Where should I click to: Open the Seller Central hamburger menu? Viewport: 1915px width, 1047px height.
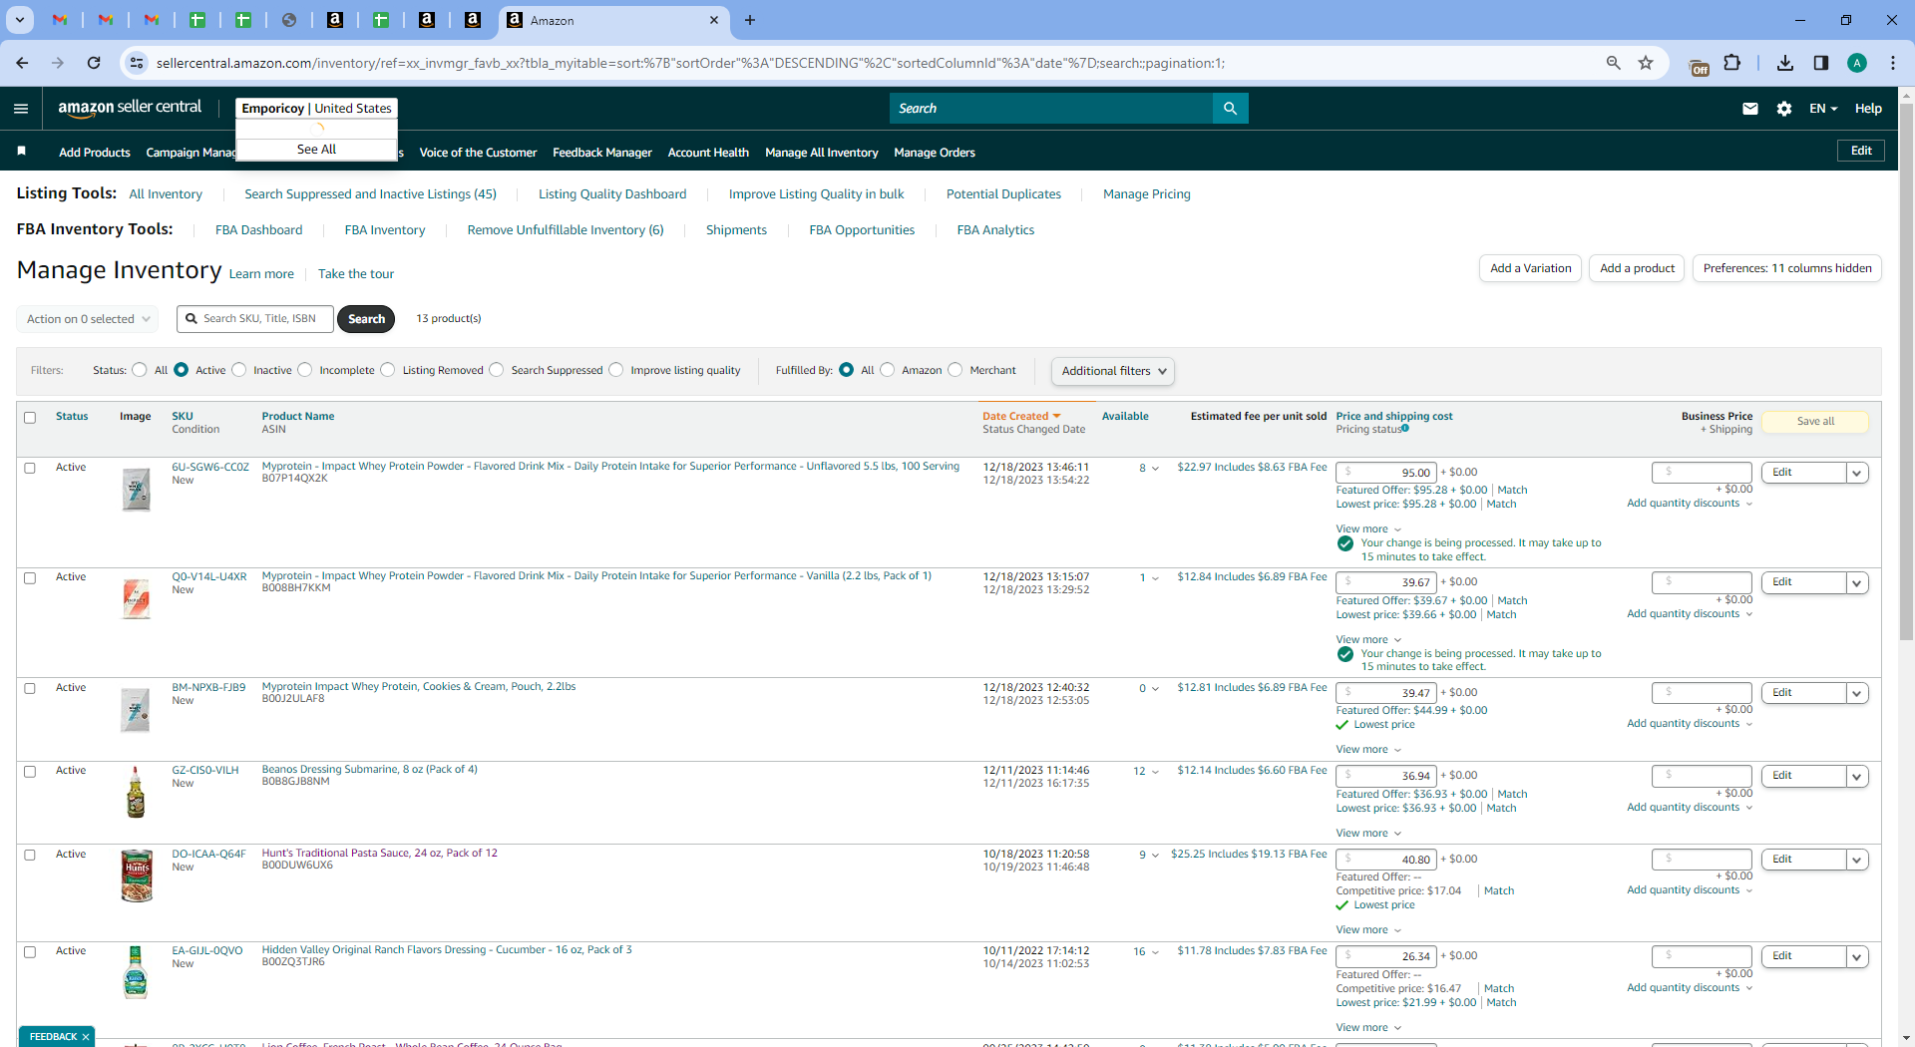click(x=21, y=109)
